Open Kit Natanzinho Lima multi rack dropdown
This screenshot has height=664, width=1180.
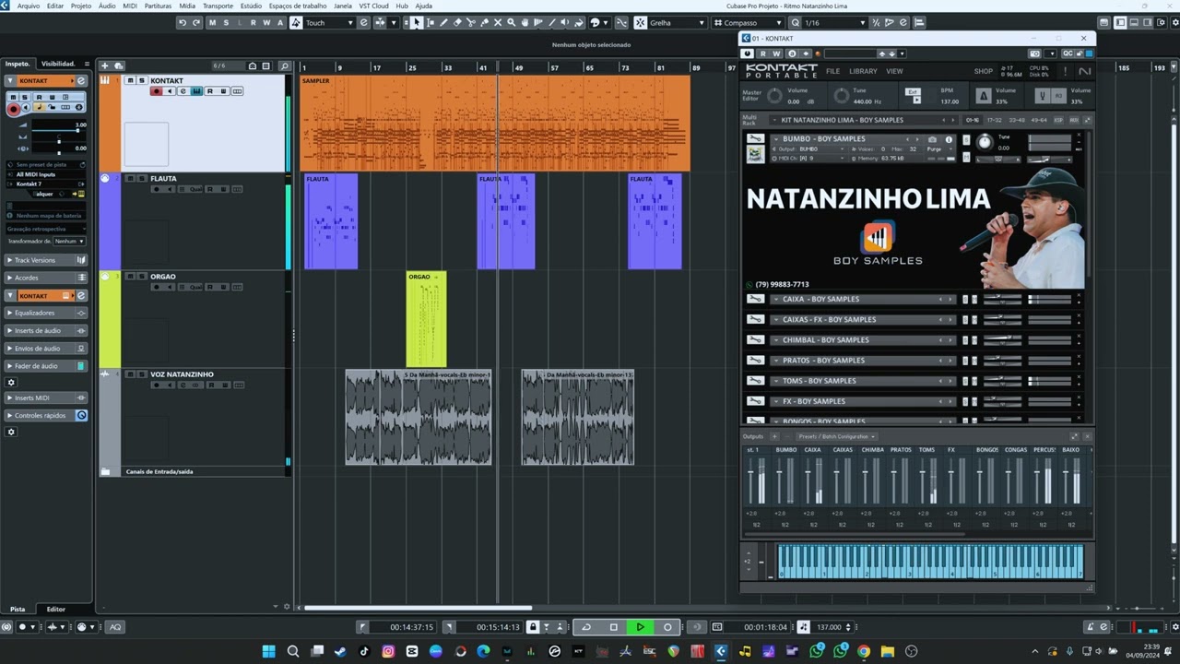pyautogui.click(x=864, y=120)
